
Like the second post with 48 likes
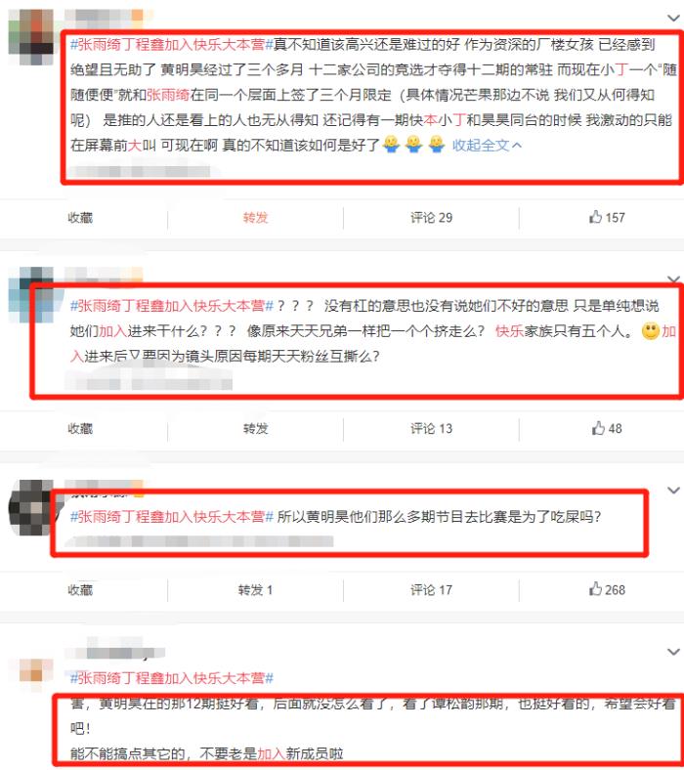607,428
